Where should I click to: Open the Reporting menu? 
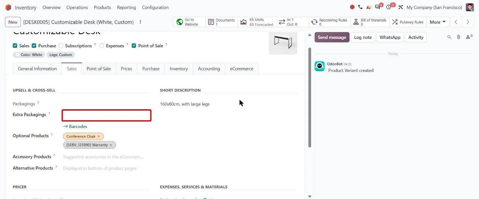pyautogui.click(x=126, y=7)
